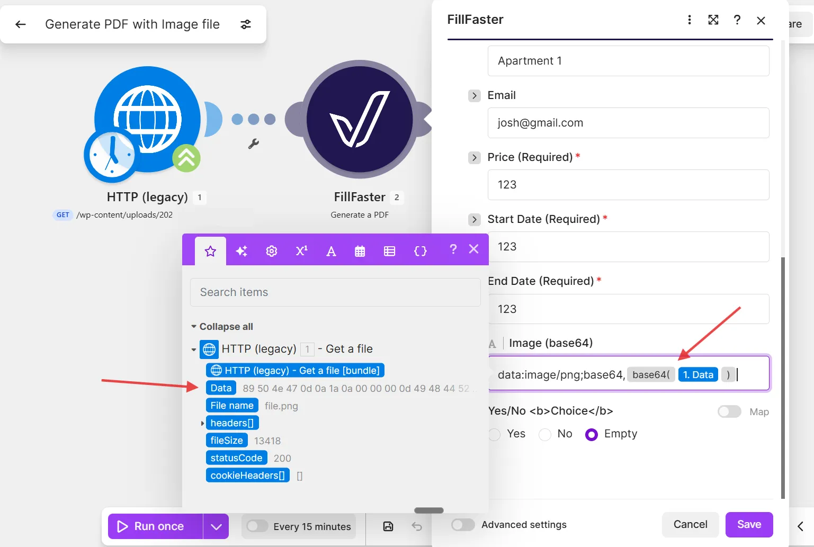Insert the statusCode pill
Image resolution: width=814 pixels, height=547 pixels.
click(x=236, y=458)
